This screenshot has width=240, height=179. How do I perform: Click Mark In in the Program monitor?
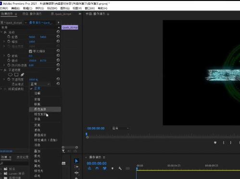(224, 143)
